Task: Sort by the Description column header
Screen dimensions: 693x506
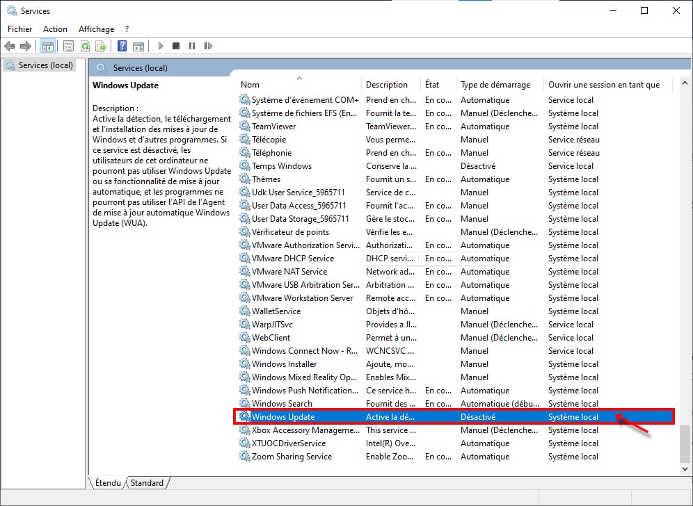Action: (x=391, y=84)
